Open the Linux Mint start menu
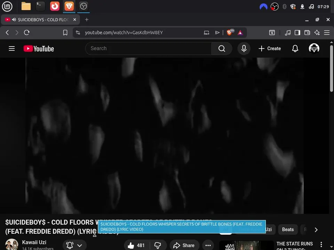Screen dimensions: 334x250 tap(7, 6)
